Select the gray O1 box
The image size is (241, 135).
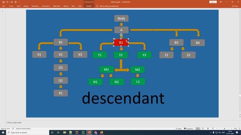[x=61, y=67]
